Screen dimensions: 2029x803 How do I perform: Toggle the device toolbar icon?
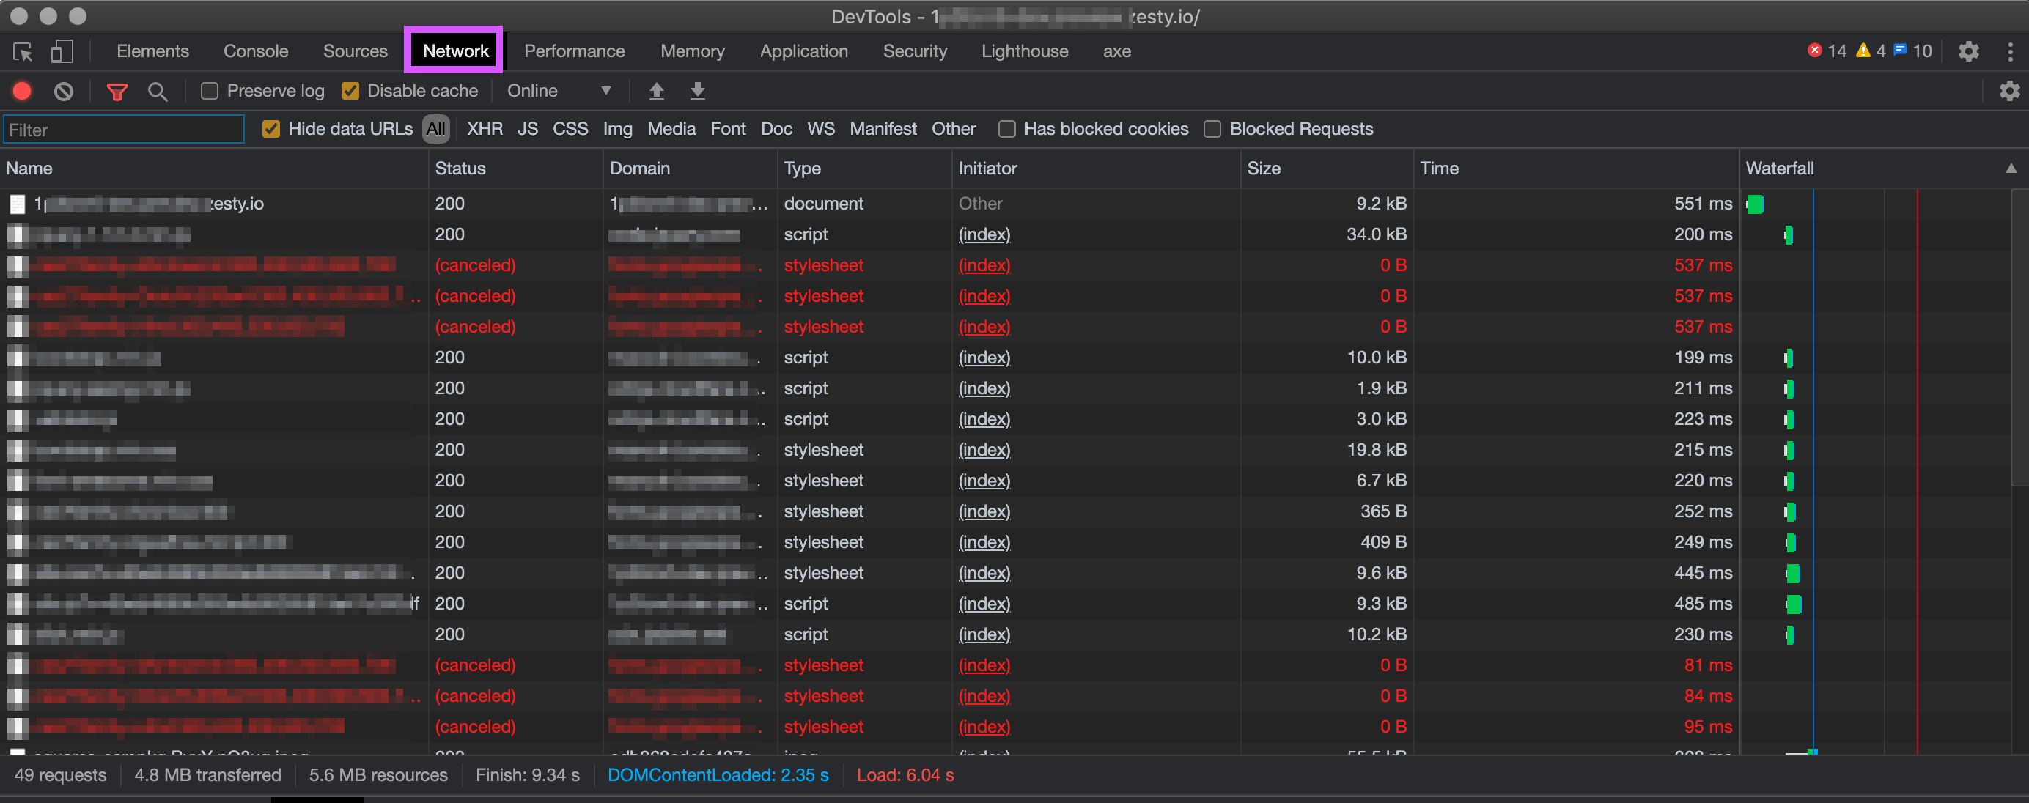[62, 52]
